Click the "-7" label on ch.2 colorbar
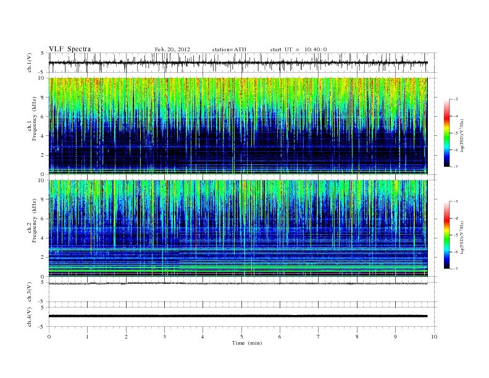This screenshot has width=489, height=378. click(x=456, y=269)
